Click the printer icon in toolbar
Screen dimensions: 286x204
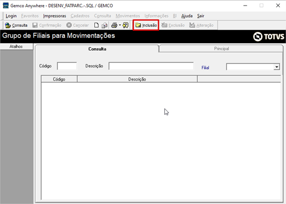click(115, 25)
